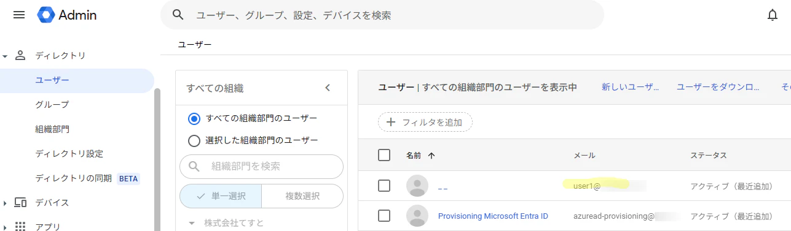Click the ディレクトリ section label
Viewport: 791px width, 231px height.
[60, 56]
